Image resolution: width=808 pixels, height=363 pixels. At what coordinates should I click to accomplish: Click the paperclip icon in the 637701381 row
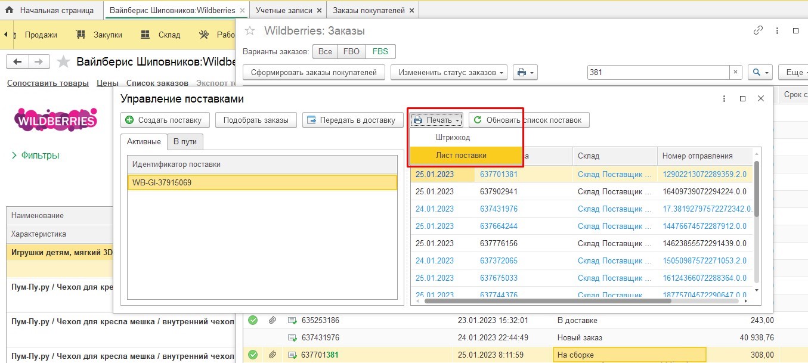point(272,355)
